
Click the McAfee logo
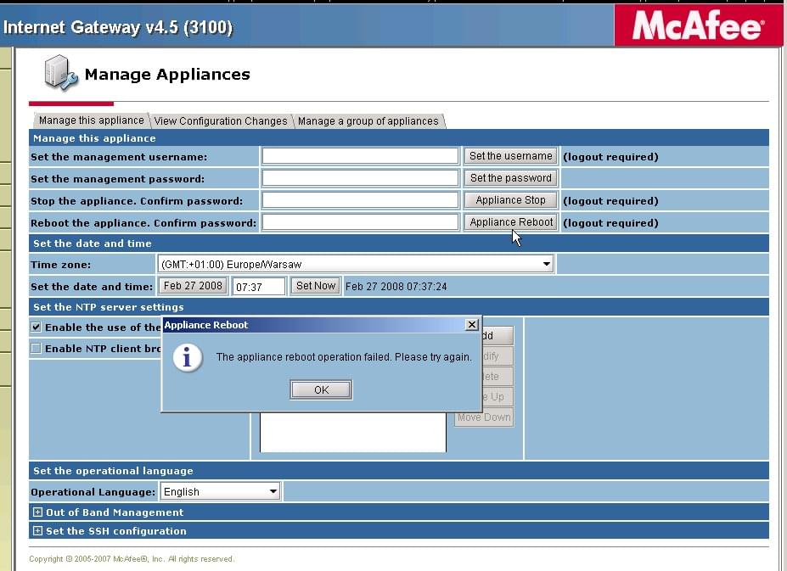(698, 25)
